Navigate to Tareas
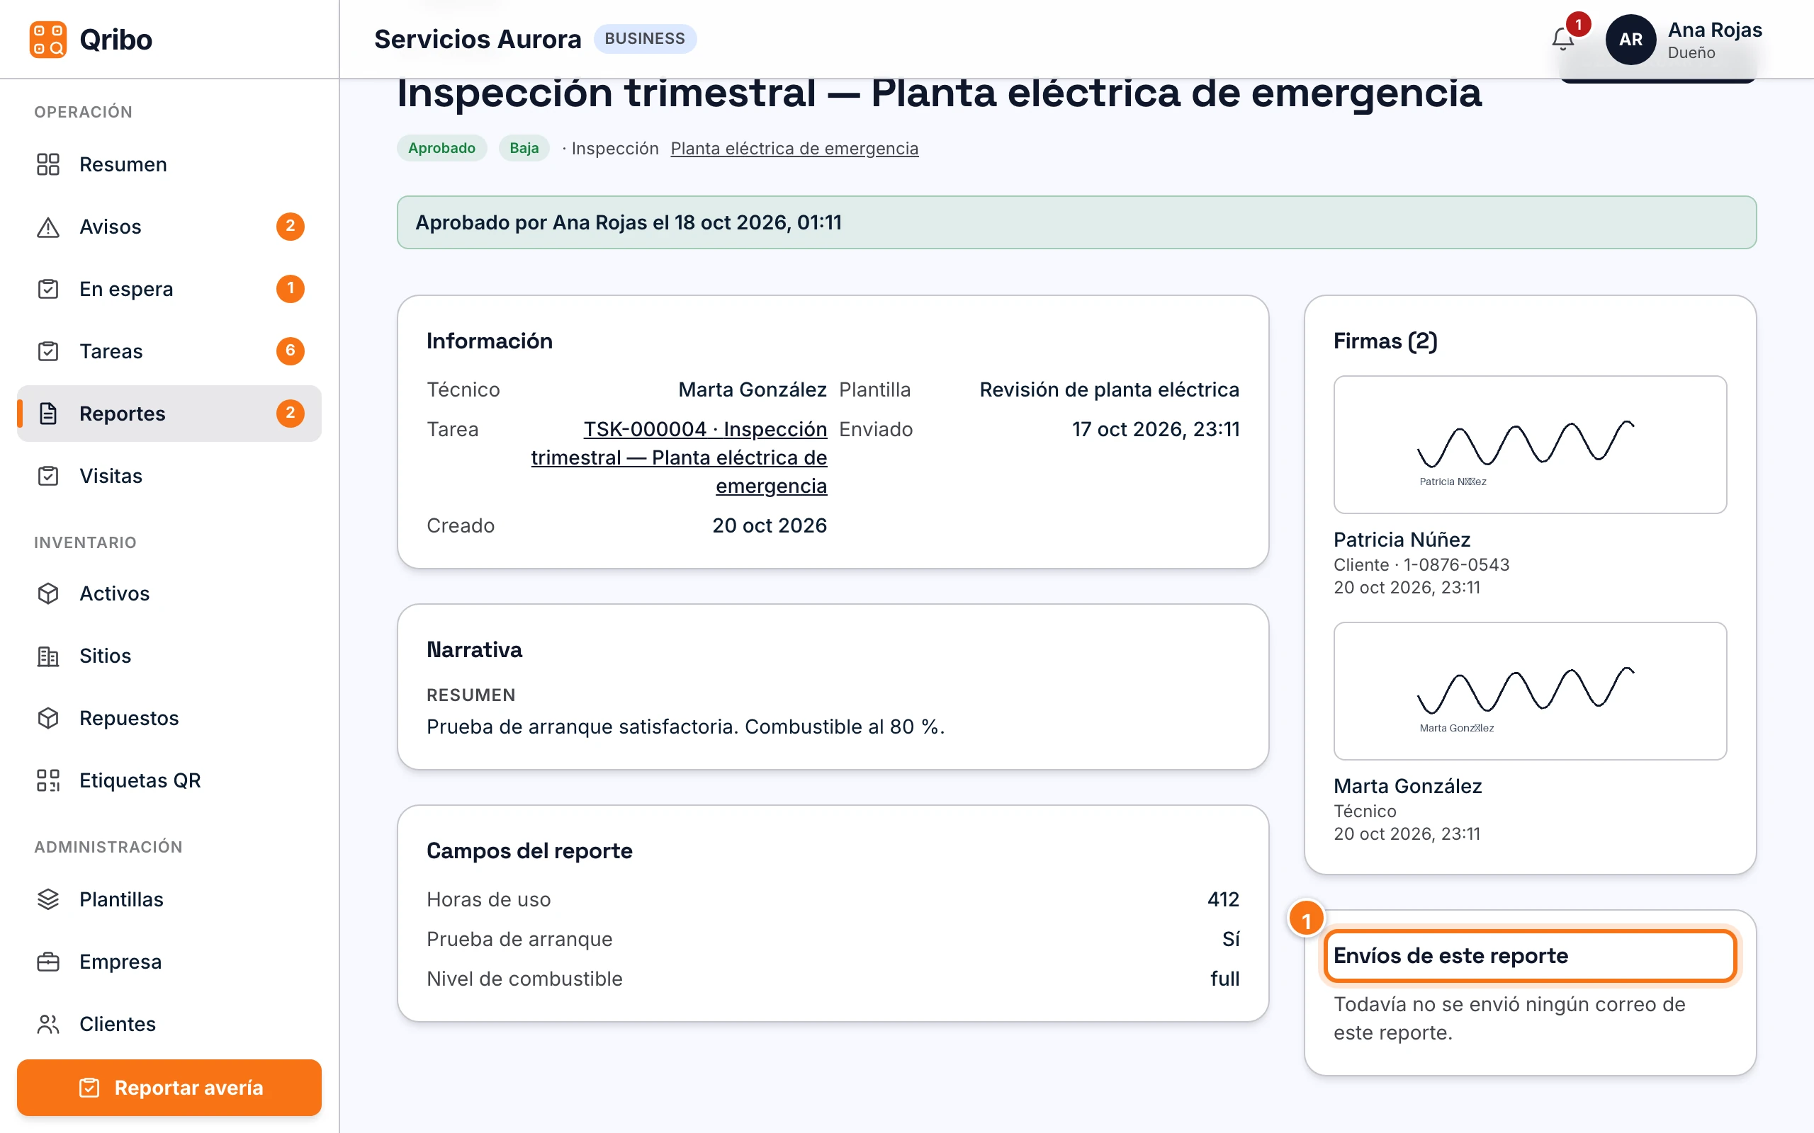Screen dimensions: 1814x1133 point(169,351)
